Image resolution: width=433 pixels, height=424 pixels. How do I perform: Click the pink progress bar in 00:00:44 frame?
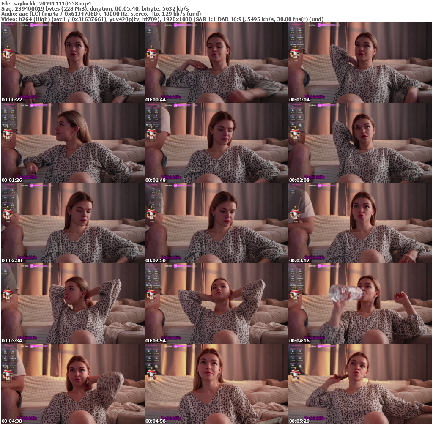[x=187, y=25]
